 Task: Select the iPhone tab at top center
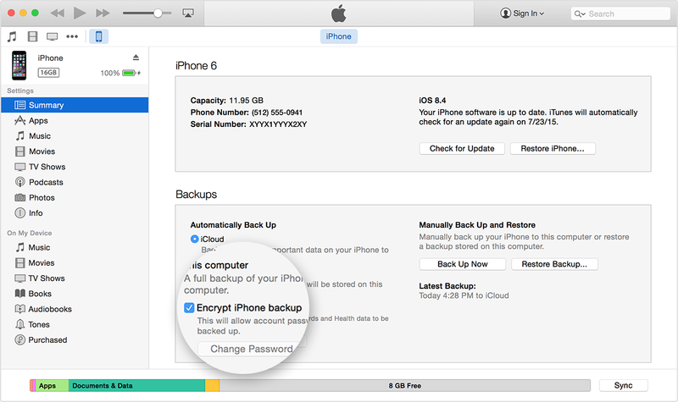click(x=338, y=36)
